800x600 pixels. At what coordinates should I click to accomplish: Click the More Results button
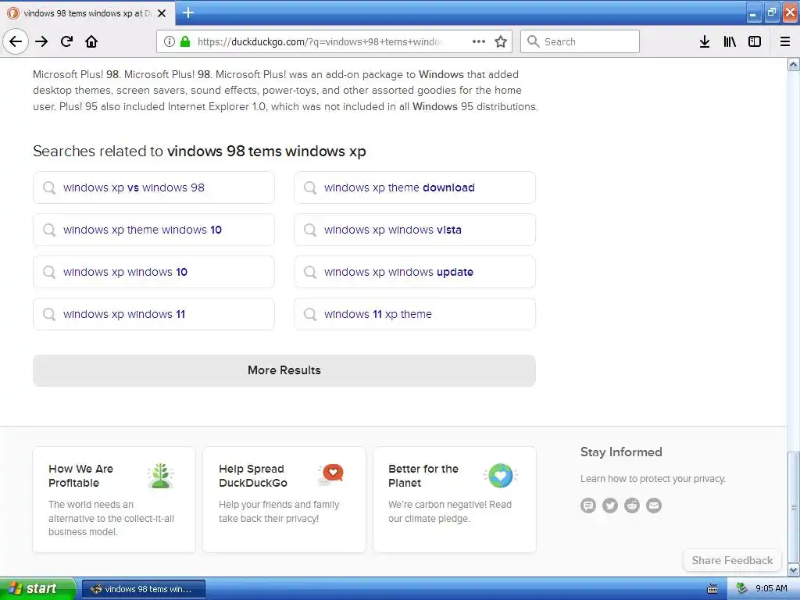[284, 370]
